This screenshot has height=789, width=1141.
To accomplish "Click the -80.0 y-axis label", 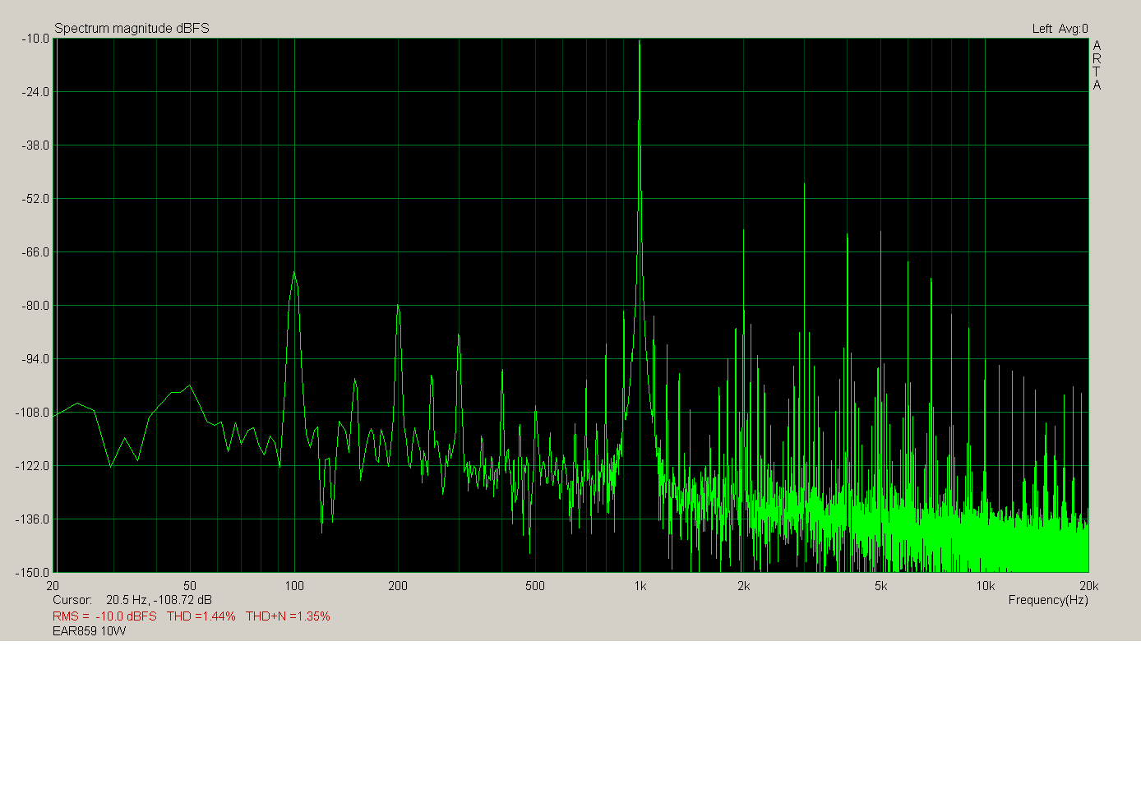I will point(35,306).
